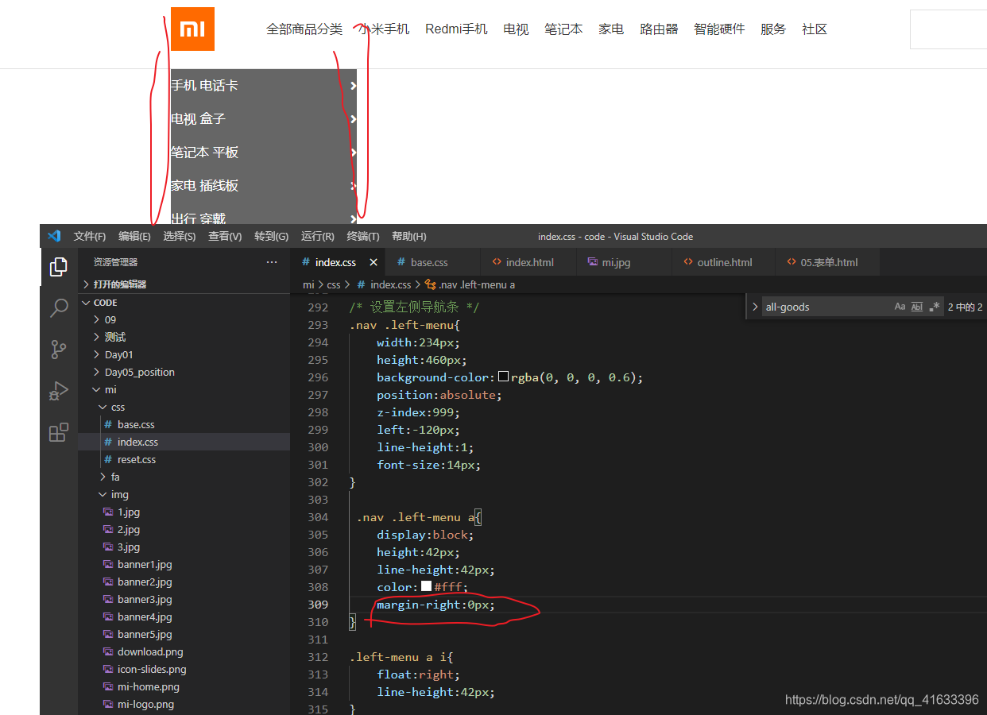The width and height of the screenshot is (987, 715).
Task: Open the 转到(G) menu
Action: click(x=271, y=236)
